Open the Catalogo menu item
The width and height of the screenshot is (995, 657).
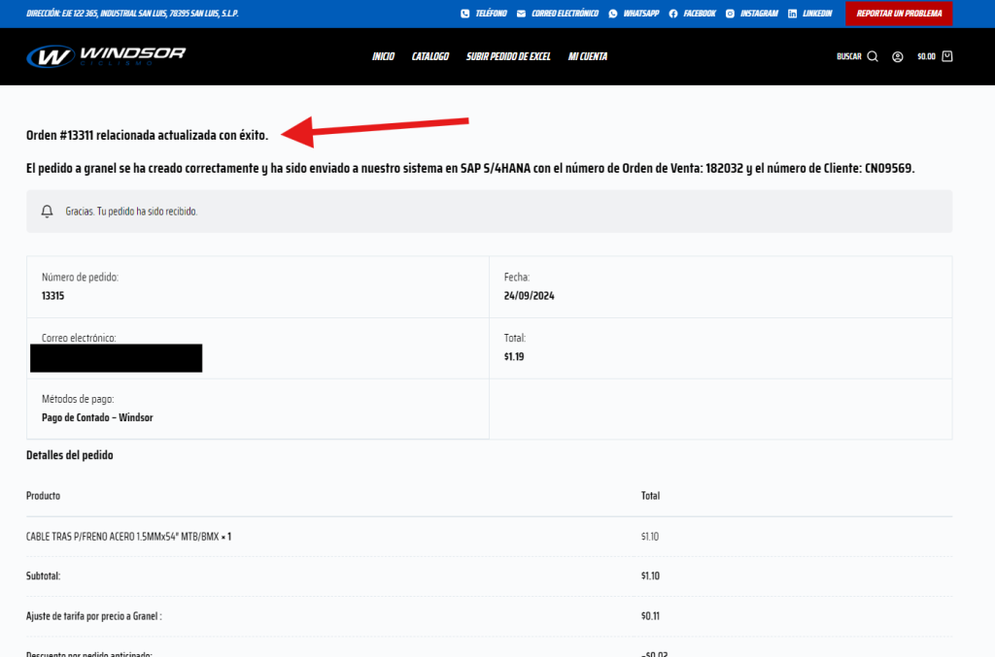[429, 56]
